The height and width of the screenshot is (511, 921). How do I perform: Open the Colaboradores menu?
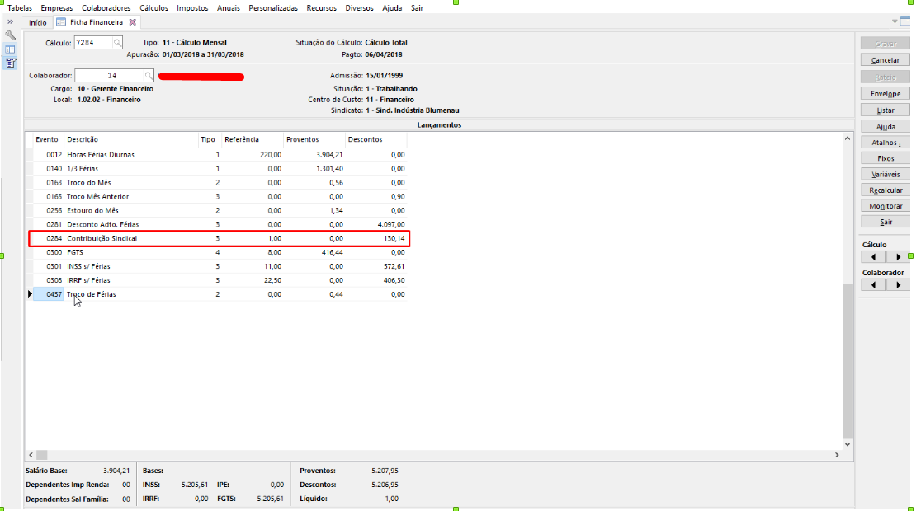click(x=106, y=7)
